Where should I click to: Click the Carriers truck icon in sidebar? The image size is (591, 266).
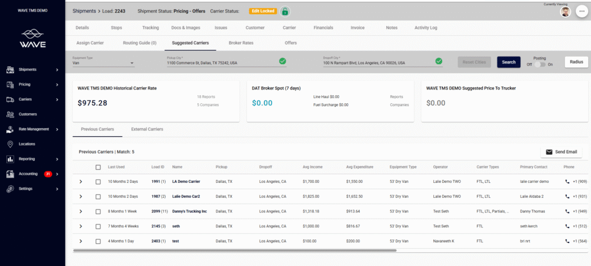(10, 99)
